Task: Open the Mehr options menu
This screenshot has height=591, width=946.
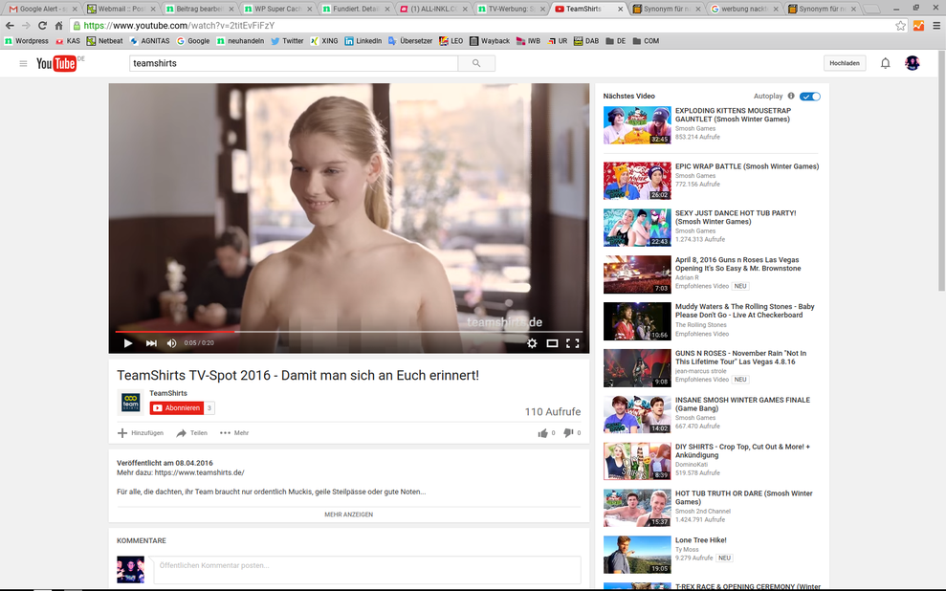Action: point(234,433)
